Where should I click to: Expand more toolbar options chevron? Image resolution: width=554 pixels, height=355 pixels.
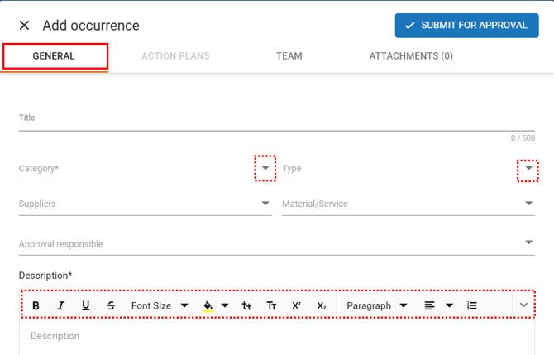pyautogui.click(x=523, y=305)
